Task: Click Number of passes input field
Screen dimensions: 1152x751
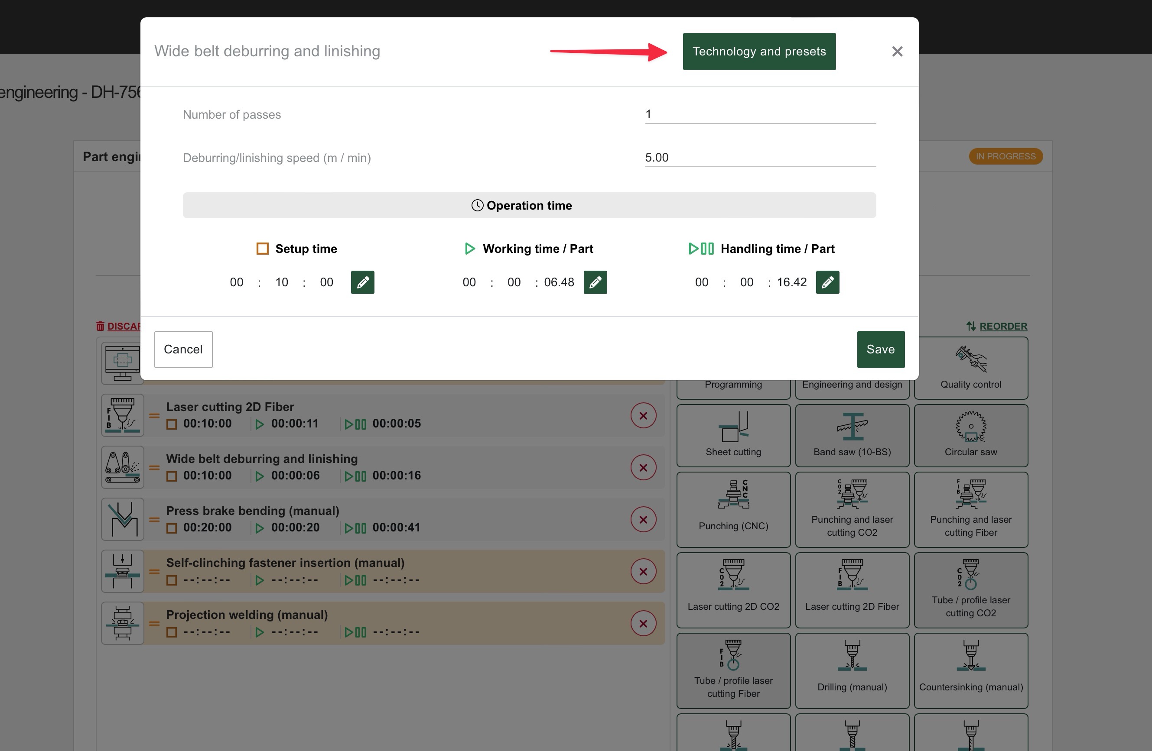Action: (760, 114)
